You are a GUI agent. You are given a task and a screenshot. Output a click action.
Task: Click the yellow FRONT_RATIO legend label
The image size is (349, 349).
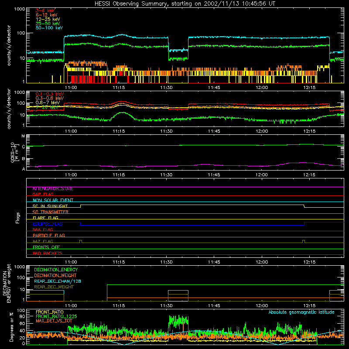click(x=50, y=312)
